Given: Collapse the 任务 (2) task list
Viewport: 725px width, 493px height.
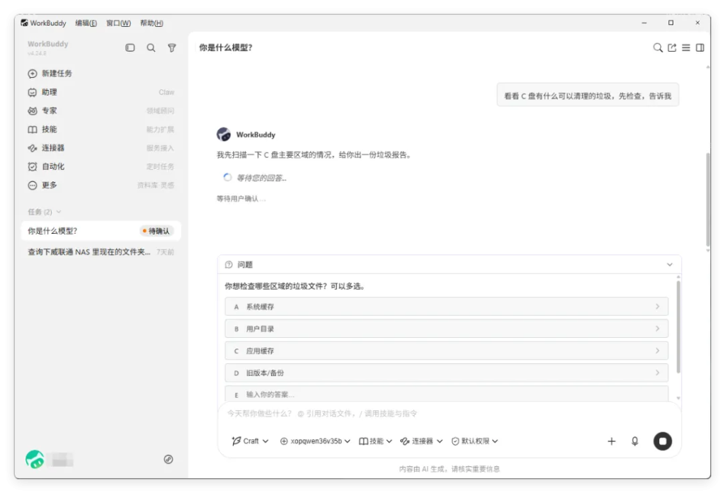Looking at the screenshot, I should (x=45, y=212).
